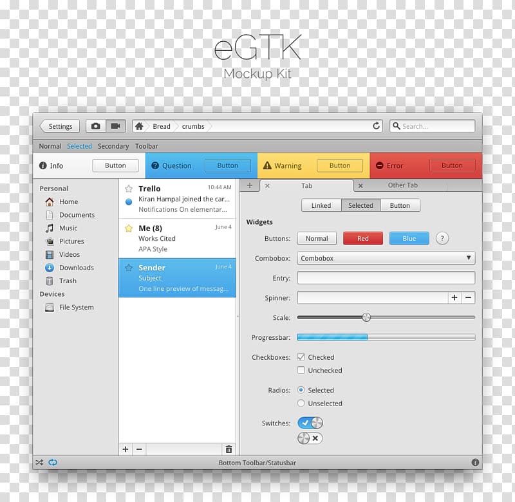Screen dimensions: 515x502
Task: Click the Entry text field
Action: 386,278
